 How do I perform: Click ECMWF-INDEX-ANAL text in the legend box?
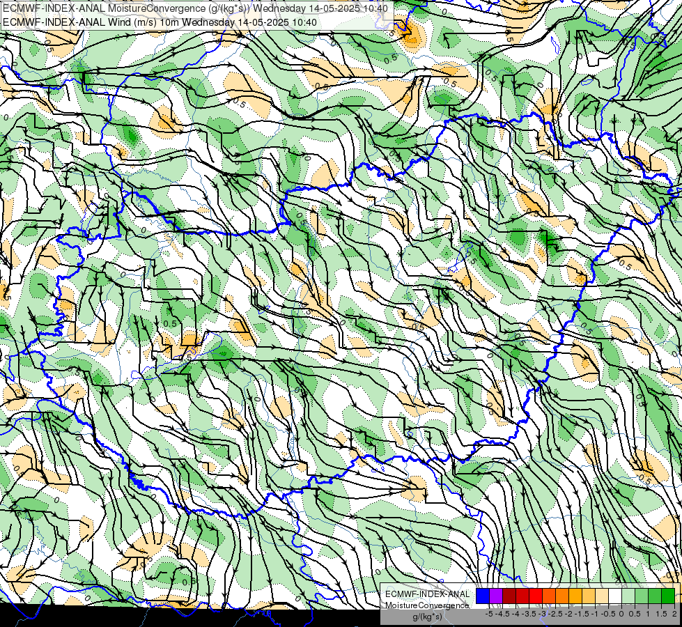(x=428, y=594)
